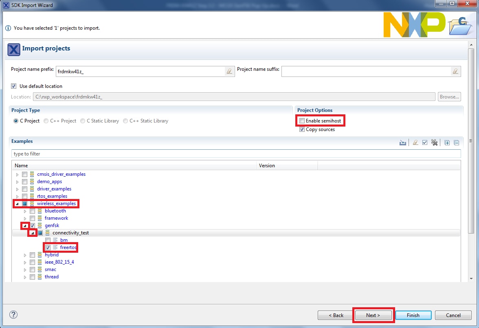This screenshot has height=328, width=479.
Task: Uncheck the Copy sources option
Action: click(x=302, y=129)
